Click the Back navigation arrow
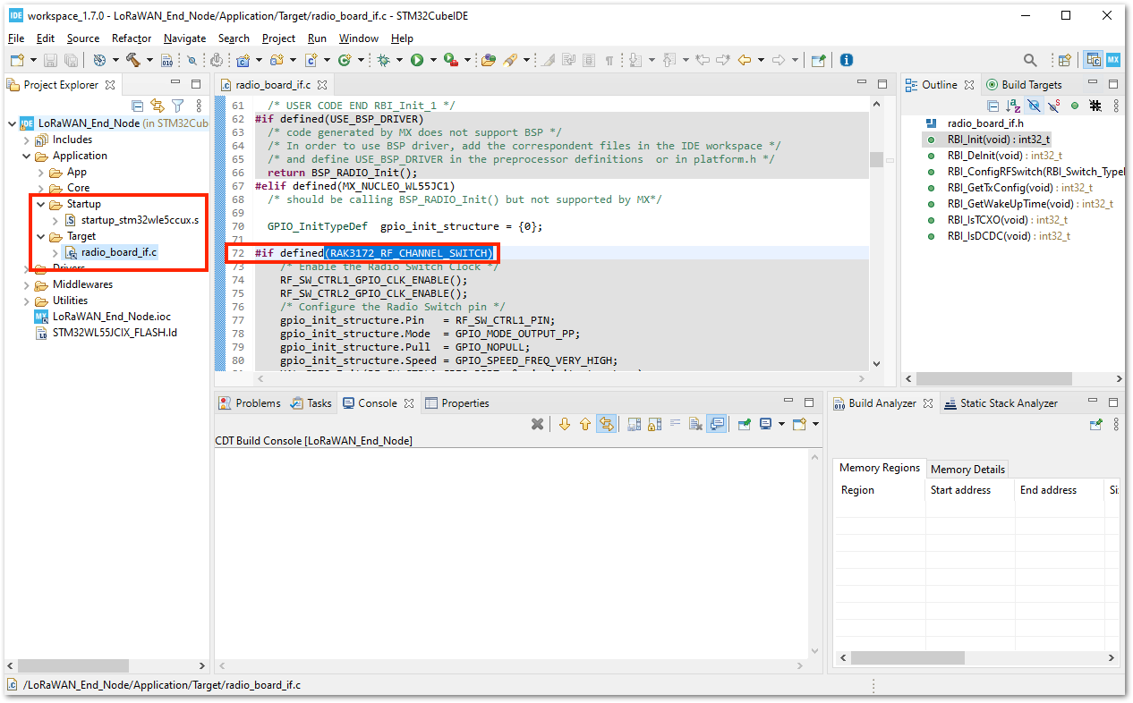This screenshot has height=703, width=1133. point(744,60)
